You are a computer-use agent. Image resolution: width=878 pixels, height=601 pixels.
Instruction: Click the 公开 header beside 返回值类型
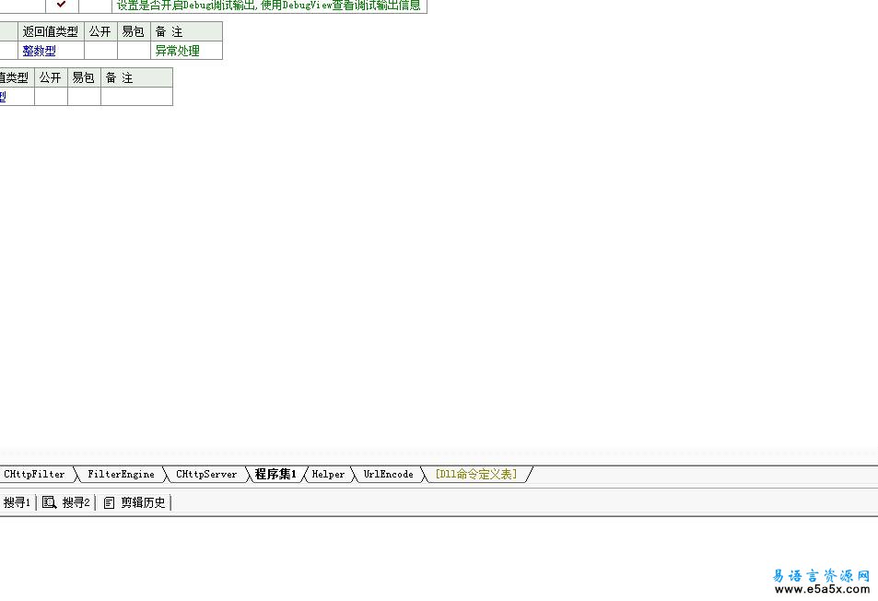pyautogui.click(x=100, y=32)
